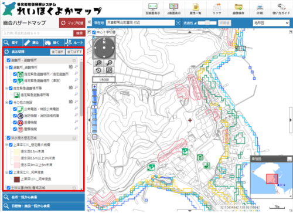Click the zoom-out magnifier on map
The width and height of the screenshot is (293, 213).
(x=110, y=63)
